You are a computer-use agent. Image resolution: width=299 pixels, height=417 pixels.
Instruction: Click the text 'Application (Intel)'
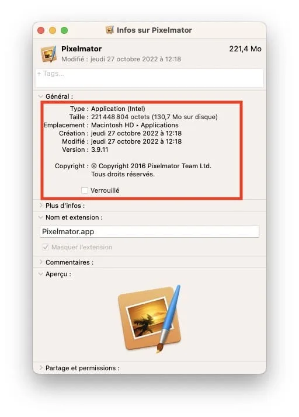[x=118, y=109]
